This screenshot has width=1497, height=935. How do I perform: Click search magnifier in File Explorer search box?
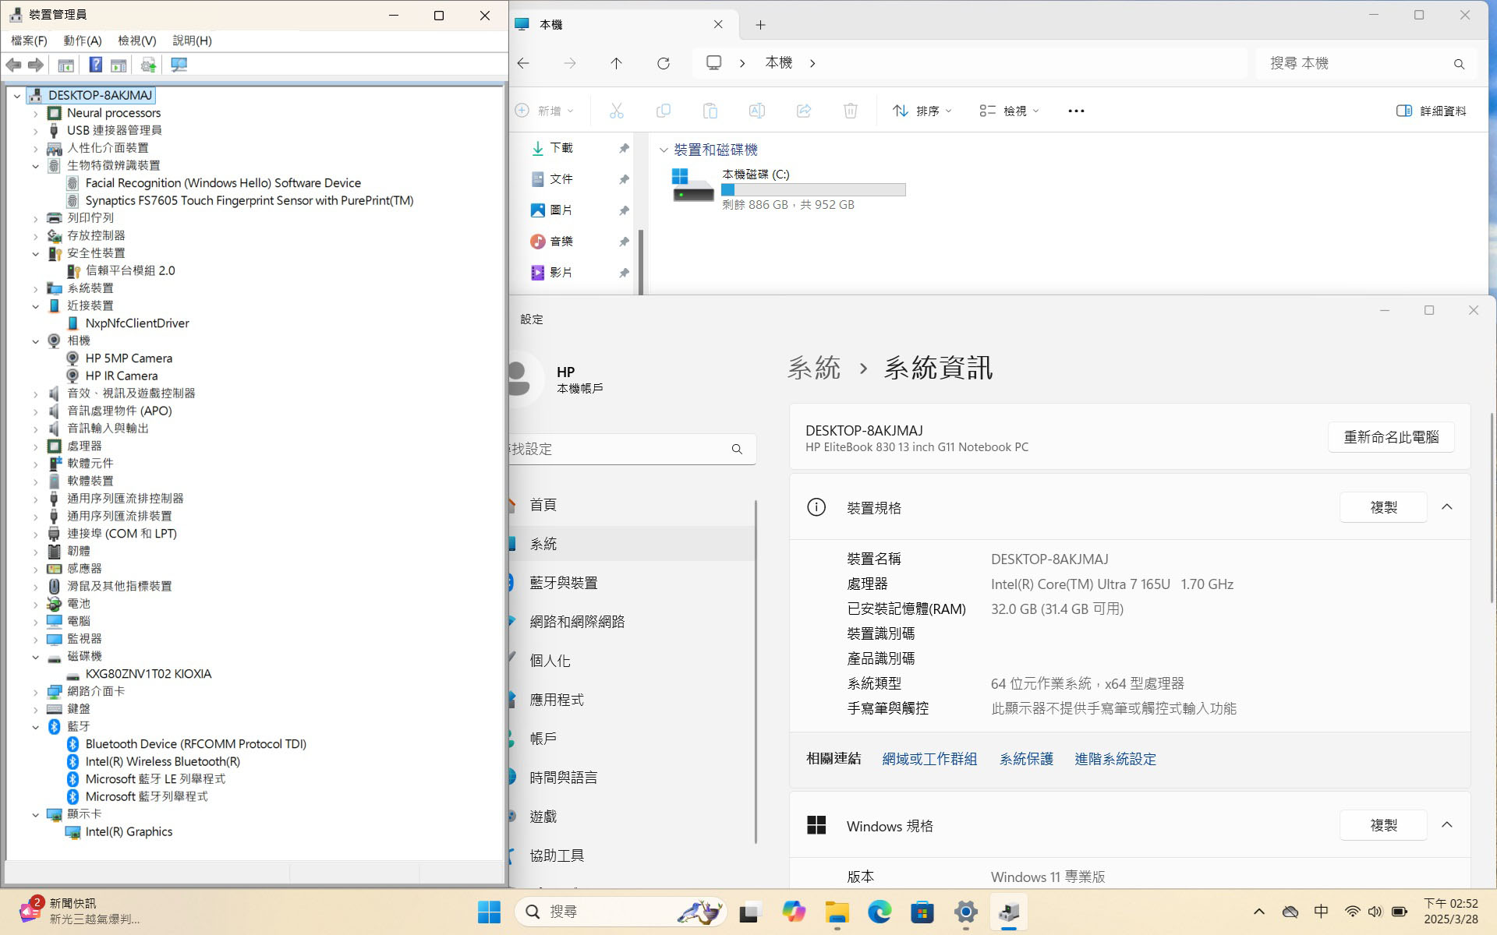pos(1459,64)
